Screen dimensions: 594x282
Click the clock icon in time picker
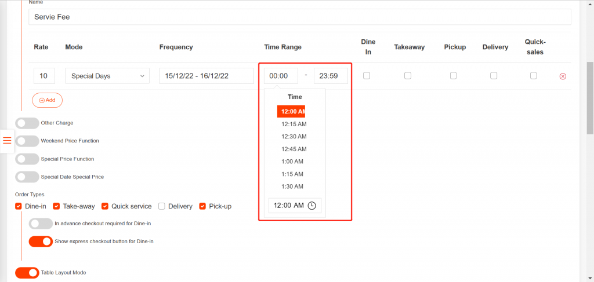312,206
